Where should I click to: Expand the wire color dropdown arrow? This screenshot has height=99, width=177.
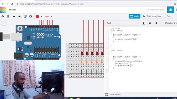point(41,16)
